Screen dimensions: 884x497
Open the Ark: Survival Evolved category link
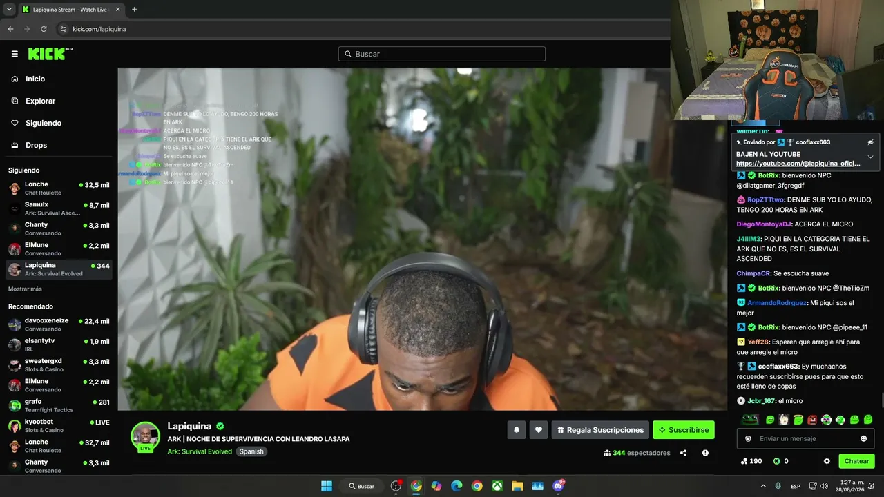[200, 451]
